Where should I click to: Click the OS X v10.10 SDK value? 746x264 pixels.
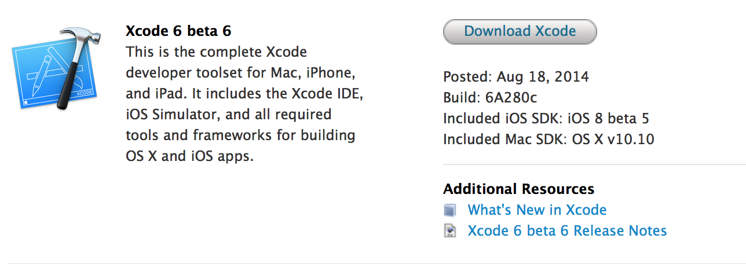tap(613, 140)
